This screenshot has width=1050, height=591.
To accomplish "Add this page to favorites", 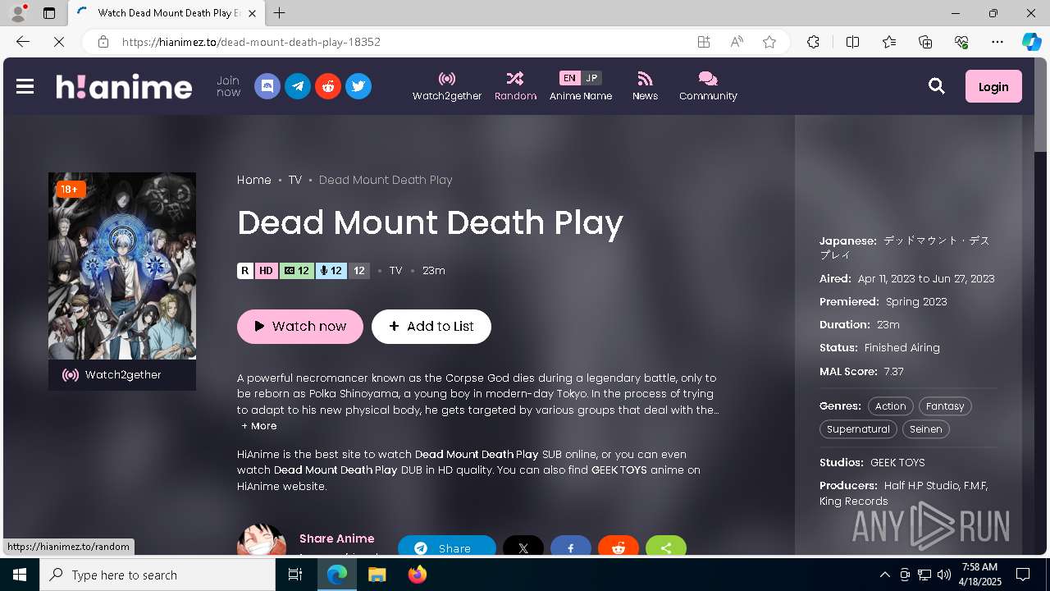I will click(x=769, y=42).
